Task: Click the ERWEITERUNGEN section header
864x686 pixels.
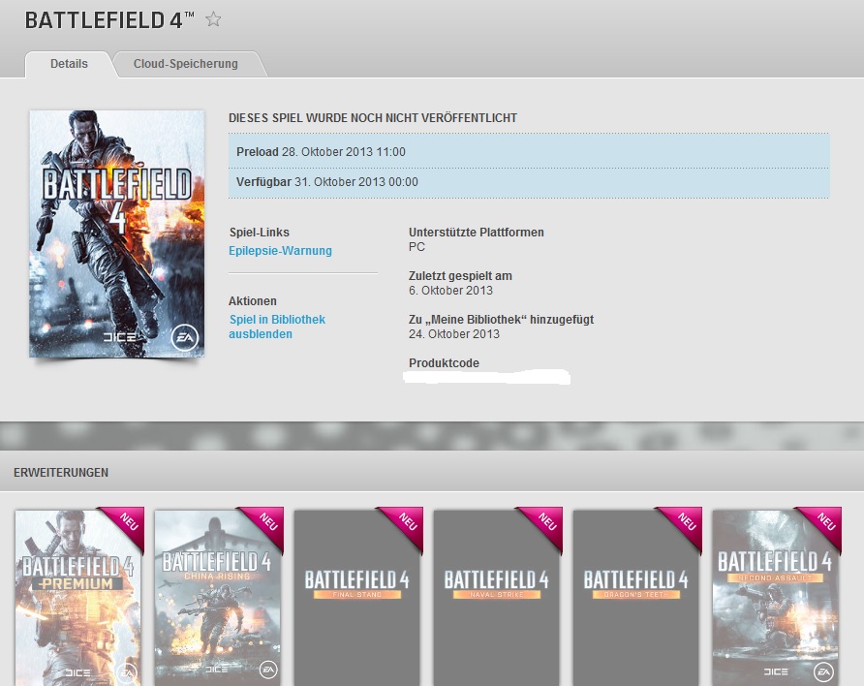Action: (61, 473)
